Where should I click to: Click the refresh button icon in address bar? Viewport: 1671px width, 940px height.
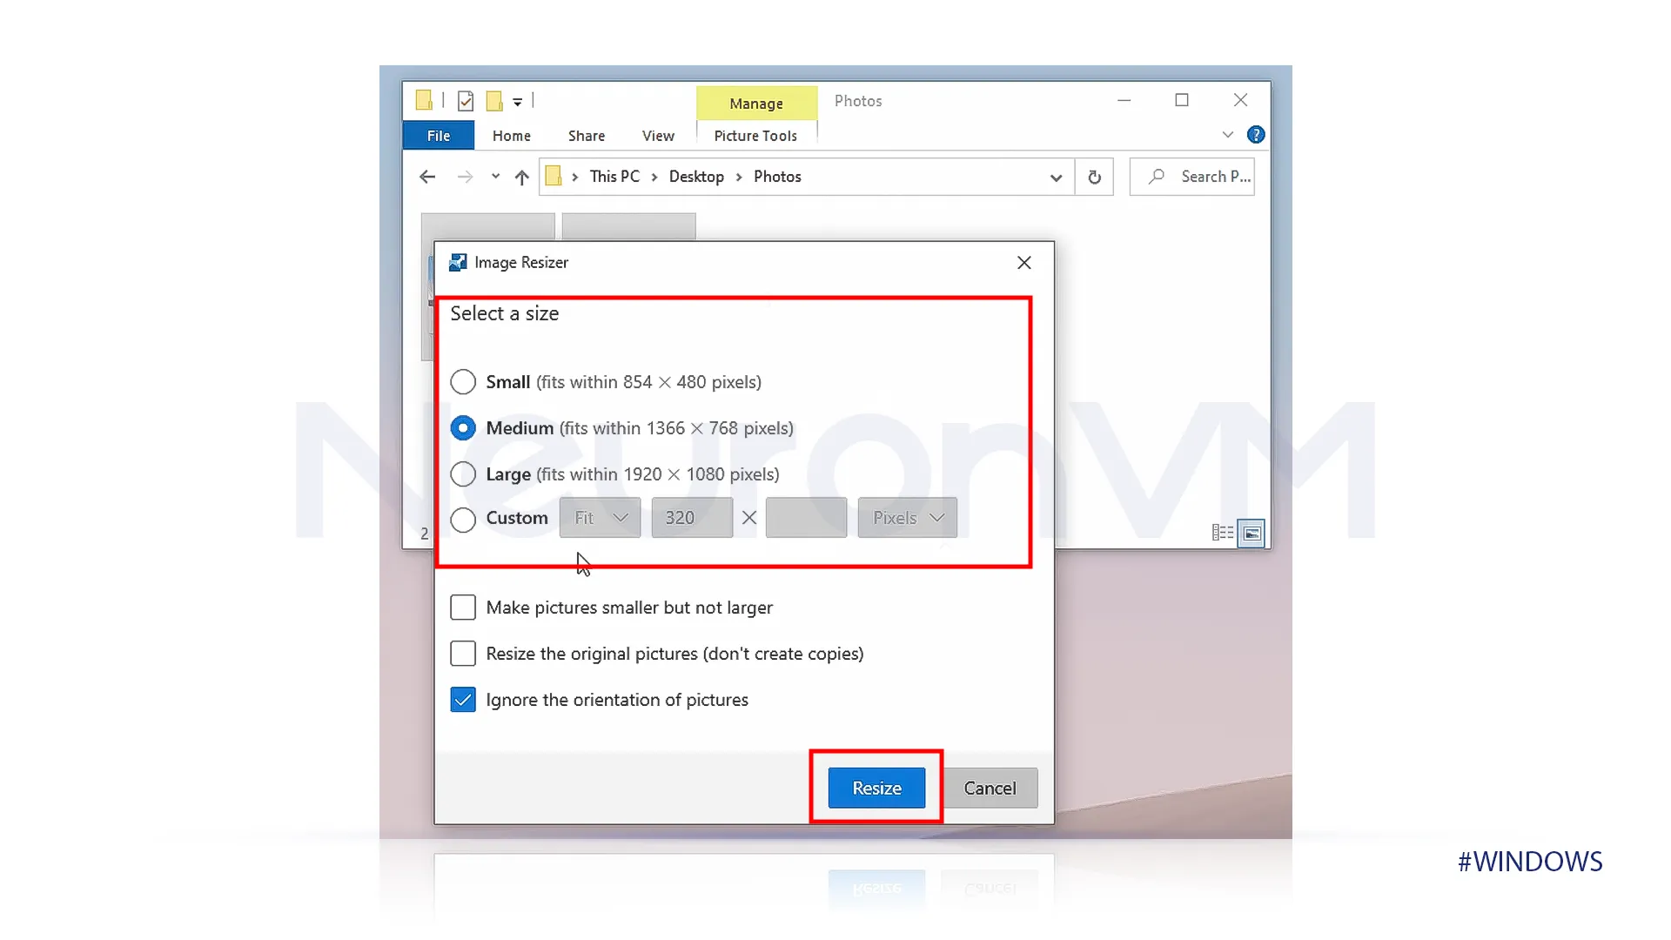pos(1095,177)
